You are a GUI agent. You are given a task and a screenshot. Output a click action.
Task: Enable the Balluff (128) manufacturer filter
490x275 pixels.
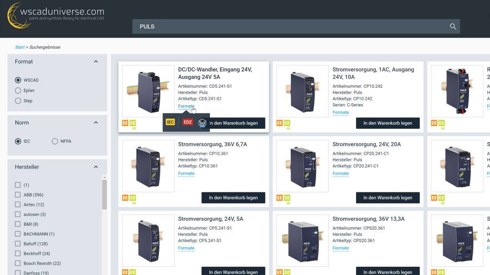17,243
